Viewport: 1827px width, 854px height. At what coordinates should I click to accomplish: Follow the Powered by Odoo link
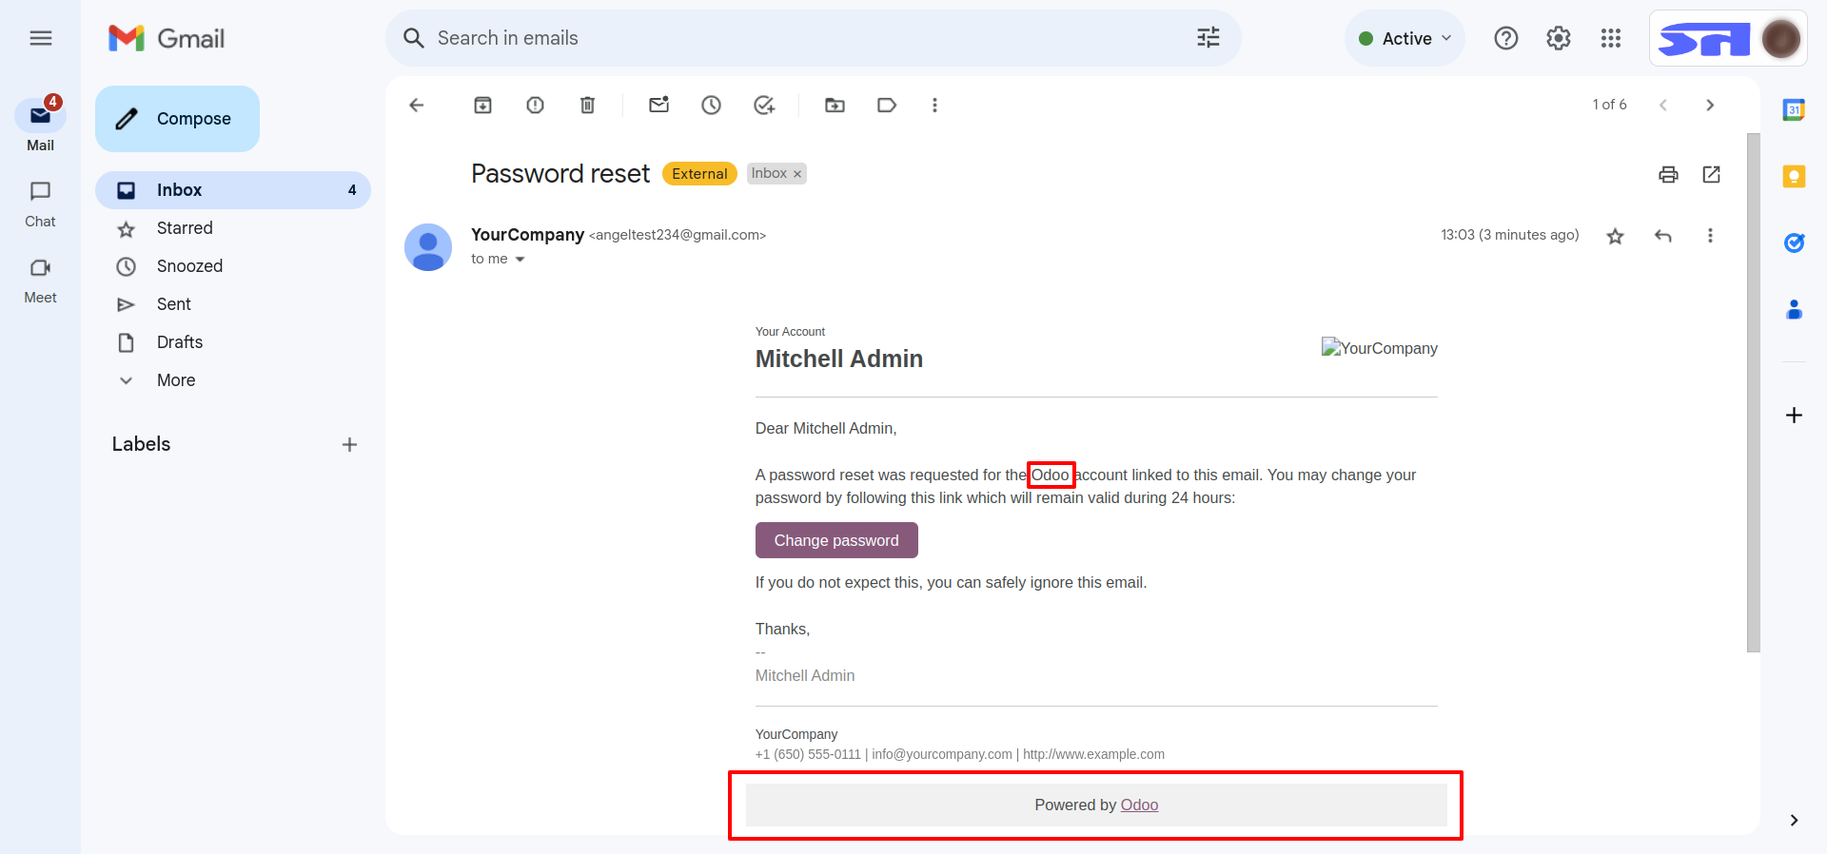pos(1139,805)
